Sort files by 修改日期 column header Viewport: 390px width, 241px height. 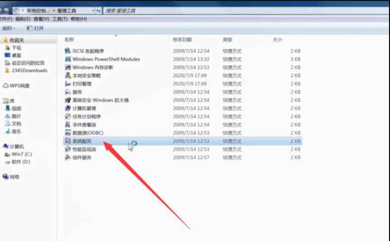182,39
